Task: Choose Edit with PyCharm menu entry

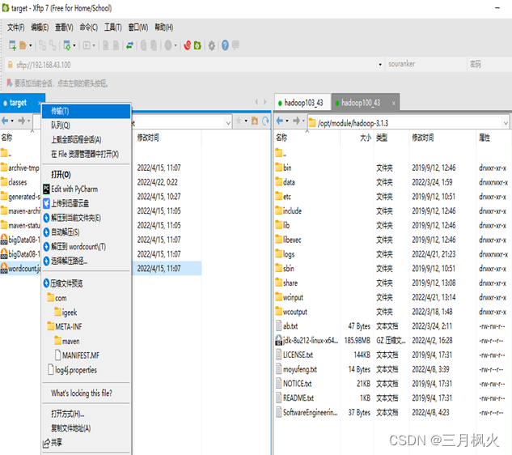Action: point(87,189)
